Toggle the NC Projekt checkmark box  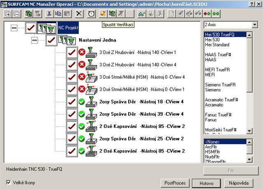[x=31, y=28]
